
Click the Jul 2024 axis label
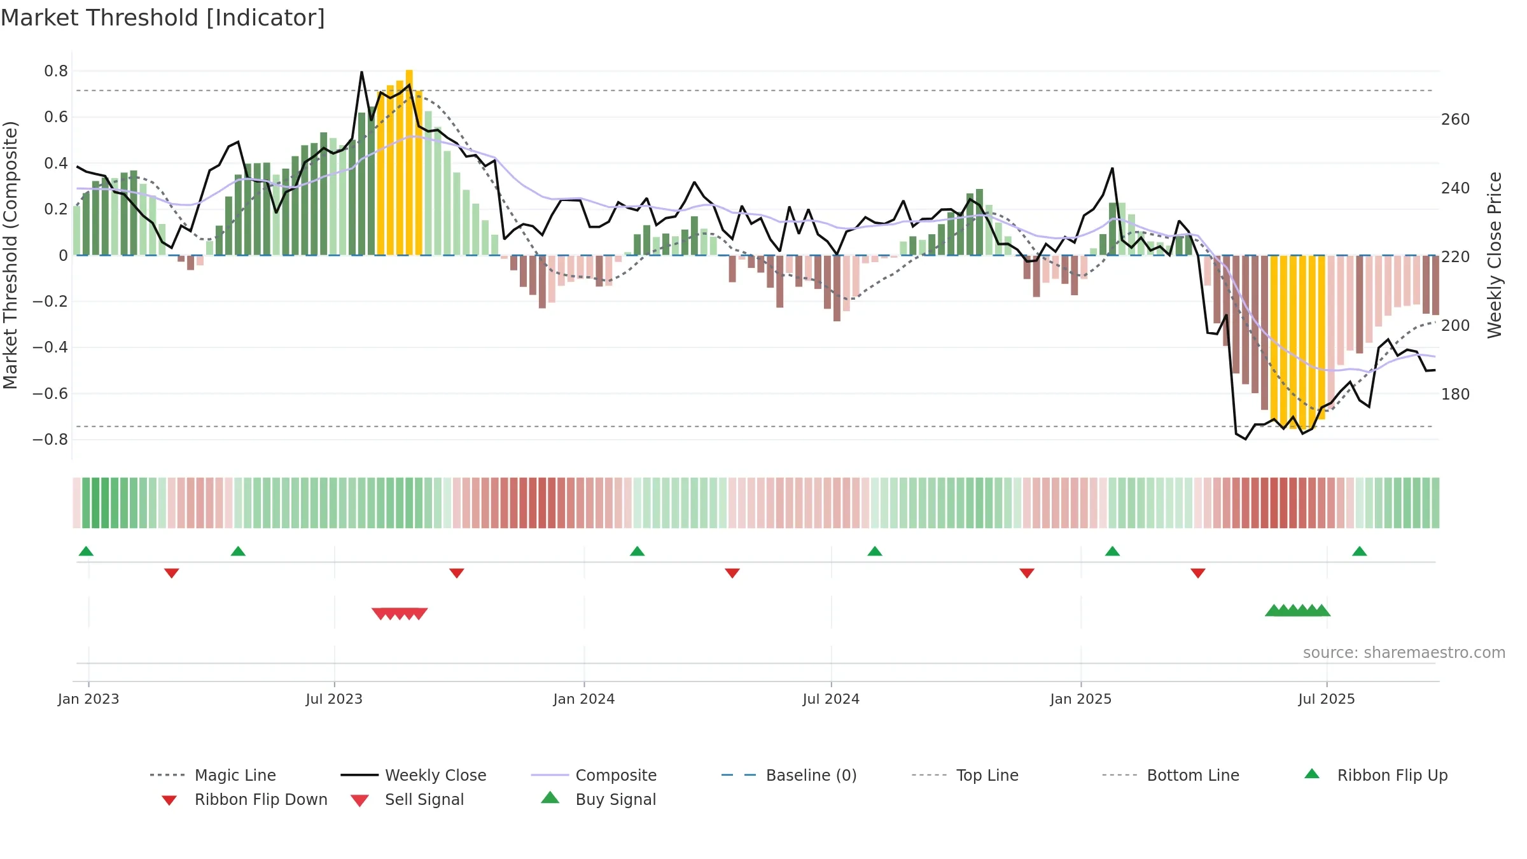[x=831, y=699]
